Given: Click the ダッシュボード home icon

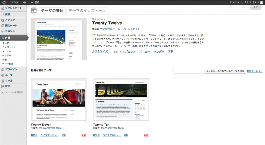Looking at the screenshot, I should [3, 8].
